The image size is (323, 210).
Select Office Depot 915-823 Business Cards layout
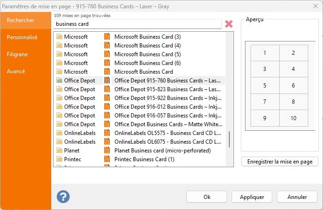(167, 89)
